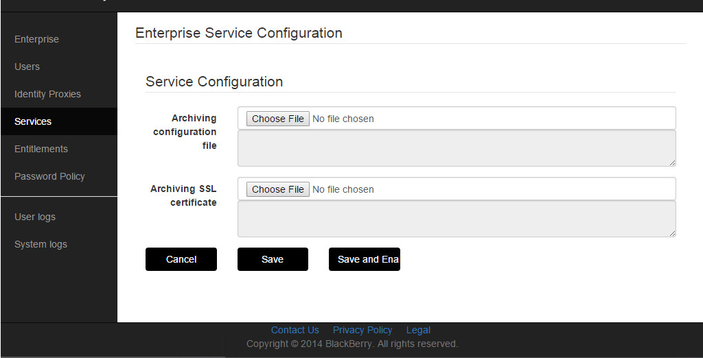Grab the configuration file text area resize handle

[x=672, y=163]
